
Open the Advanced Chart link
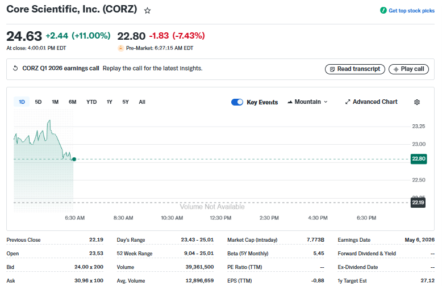tap(371, 102)
